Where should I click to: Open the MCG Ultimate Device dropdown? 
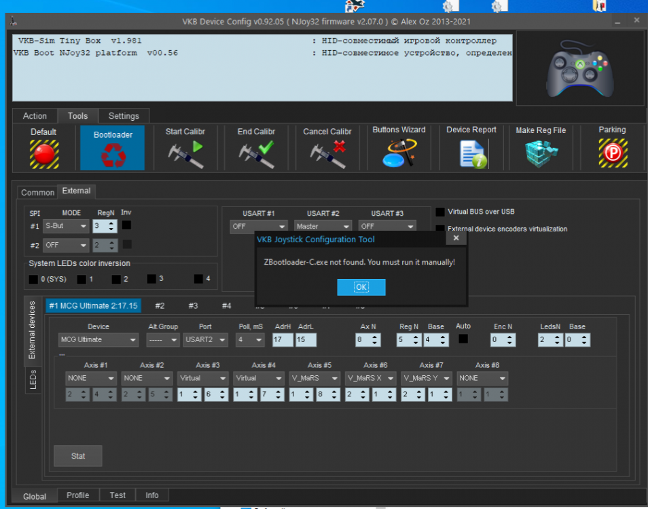[x=98, y=339]
